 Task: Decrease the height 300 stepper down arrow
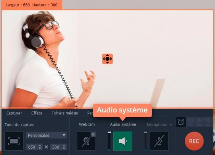tap(64, 148)
